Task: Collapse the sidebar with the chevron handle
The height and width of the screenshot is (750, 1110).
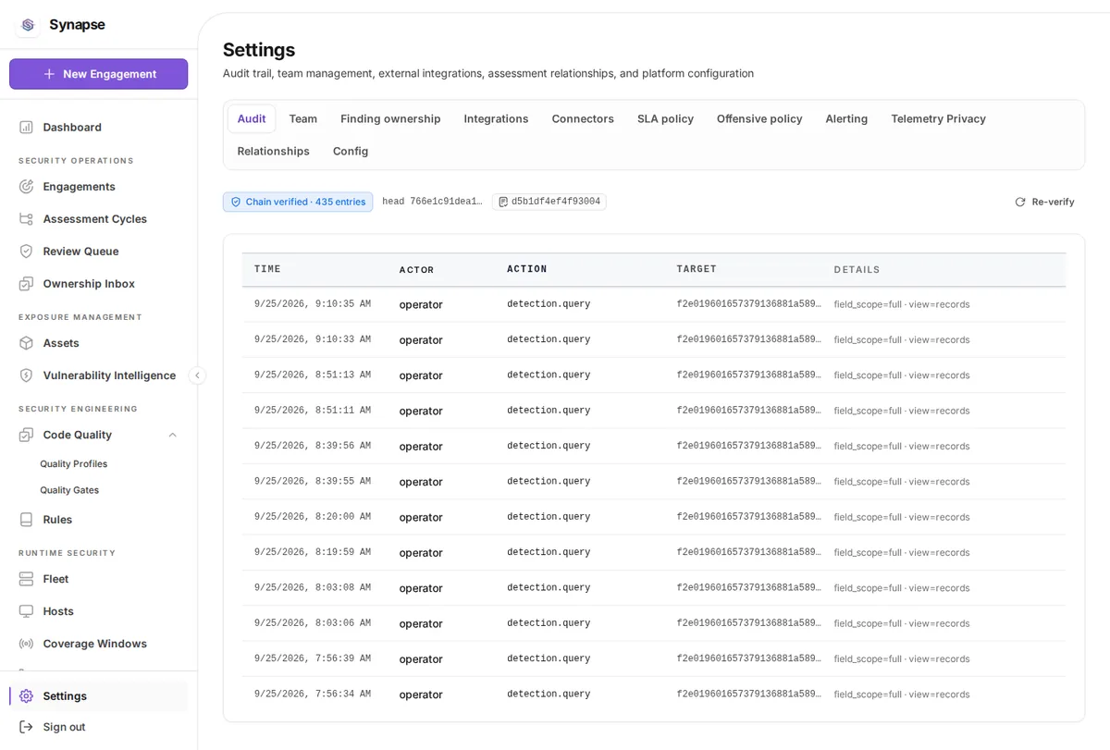Action: [197, 375]
